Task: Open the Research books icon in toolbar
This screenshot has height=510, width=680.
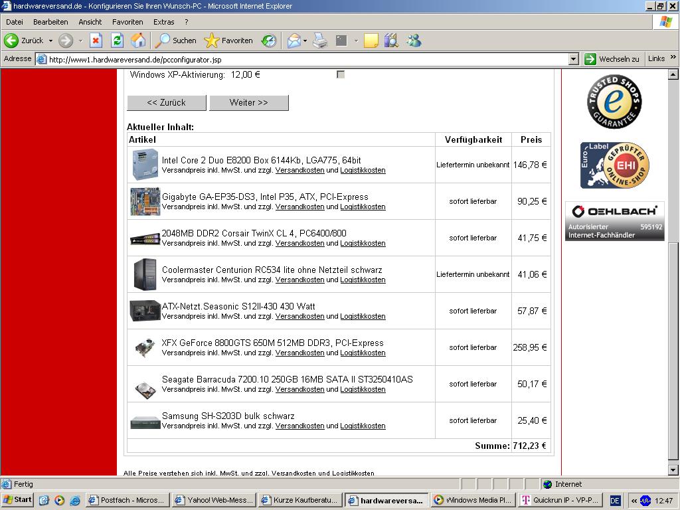Action: 391,41
